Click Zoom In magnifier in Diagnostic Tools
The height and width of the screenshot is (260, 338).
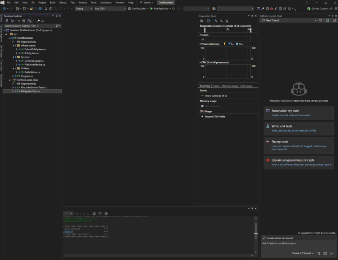[x=216, y=21]
